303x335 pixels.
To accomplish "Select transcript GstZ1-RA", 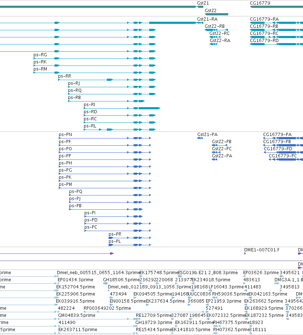I will (207, 19).
